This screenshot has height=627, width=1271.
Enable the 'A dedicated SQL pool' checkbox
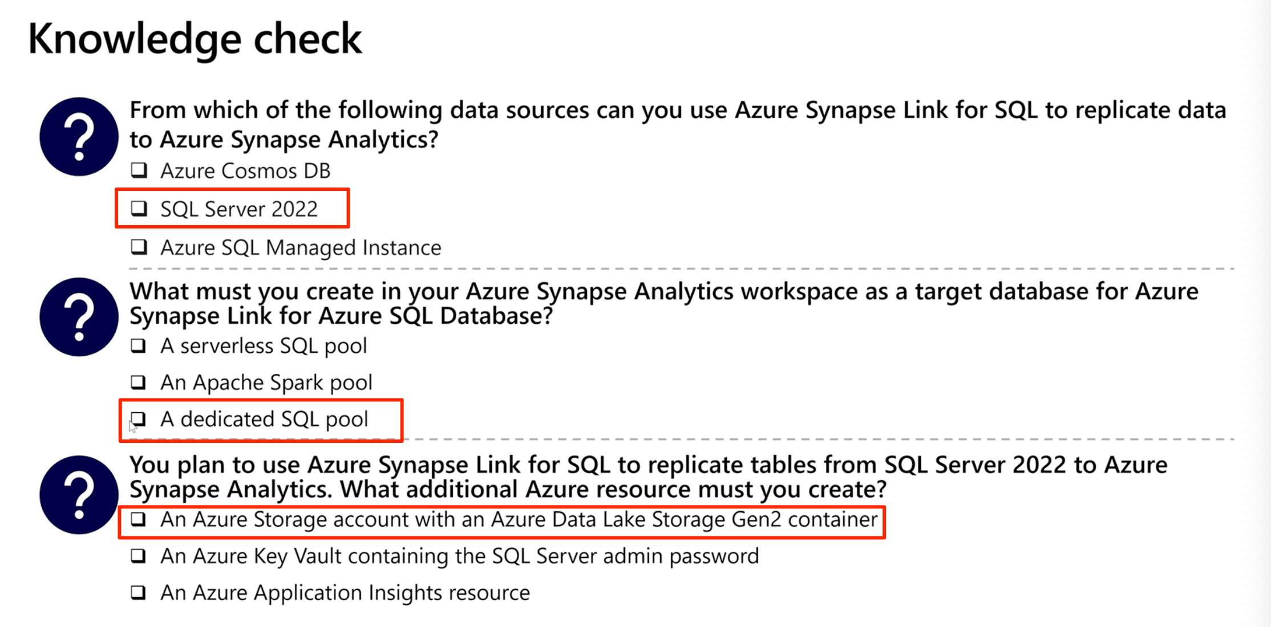tap(139, 419)
